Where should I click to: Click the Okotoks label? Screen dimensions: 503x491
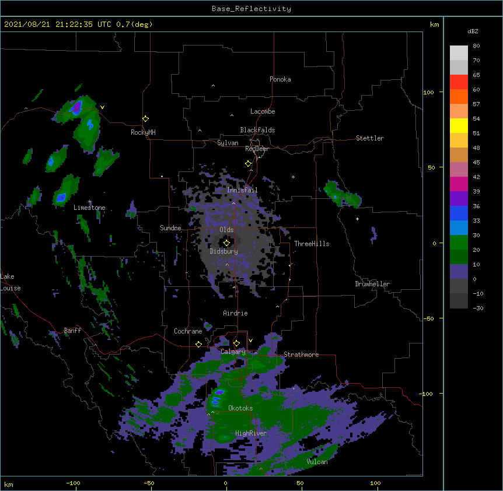click(x=240, y=408)
